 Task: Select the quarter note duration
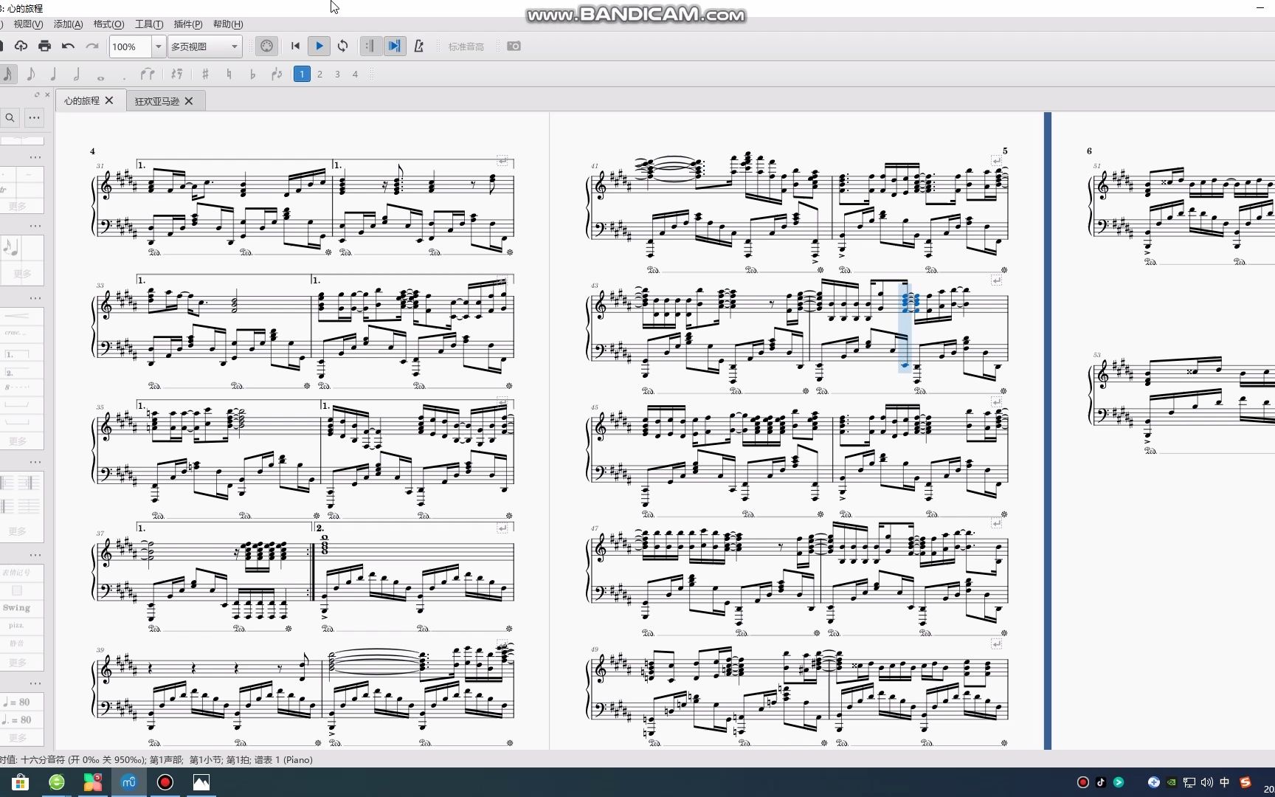pos(53,74)
